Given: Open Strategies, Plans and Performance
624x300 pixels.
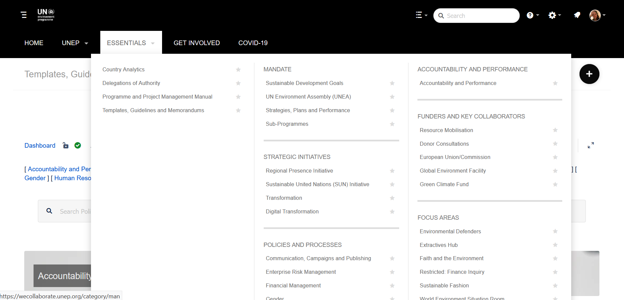Looking at the screenshot, I should [x=308, y=110].
